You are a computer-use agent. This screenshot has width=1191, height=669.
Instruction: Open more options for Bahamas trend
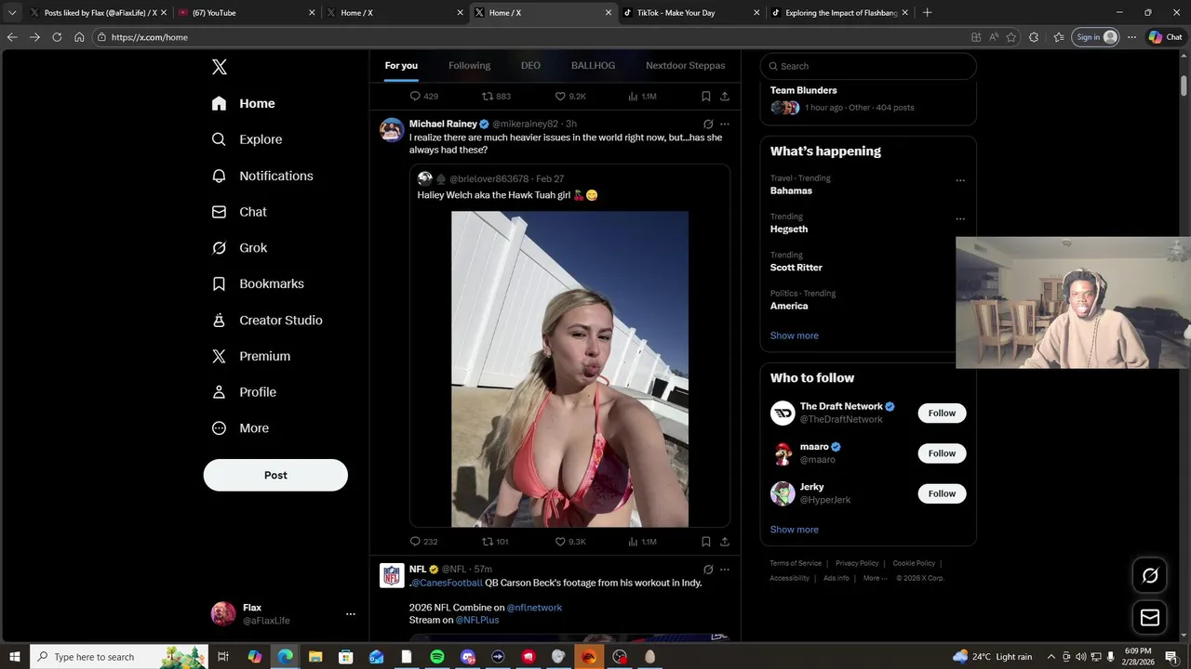[x=960, y=180]
